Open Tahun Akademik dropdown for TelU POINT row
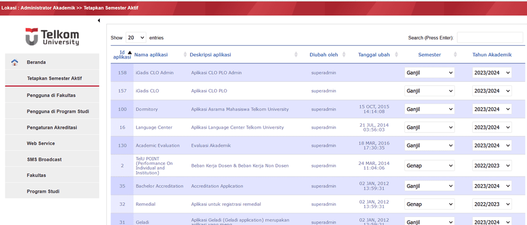The height and width of the screenshot is (225, 527). (x=492, y=165)
